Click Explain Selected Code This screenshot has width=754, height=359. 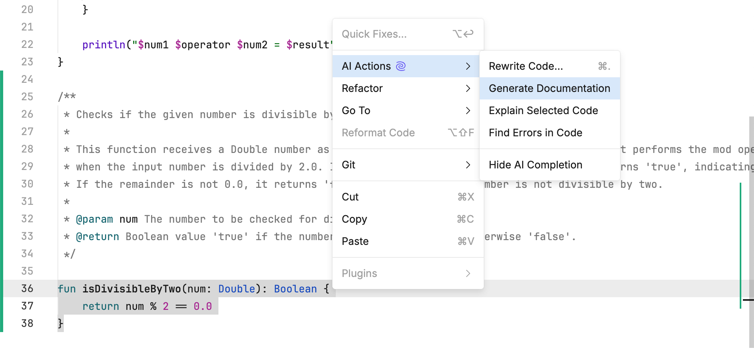(543, 111)
